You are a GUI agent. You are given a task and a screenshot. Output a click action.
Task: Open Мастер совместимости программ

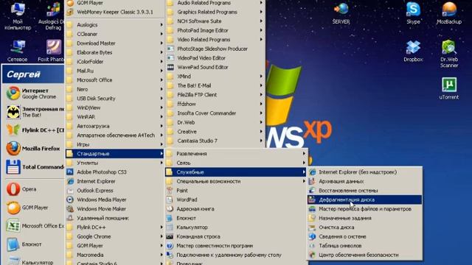click(236, 245)
